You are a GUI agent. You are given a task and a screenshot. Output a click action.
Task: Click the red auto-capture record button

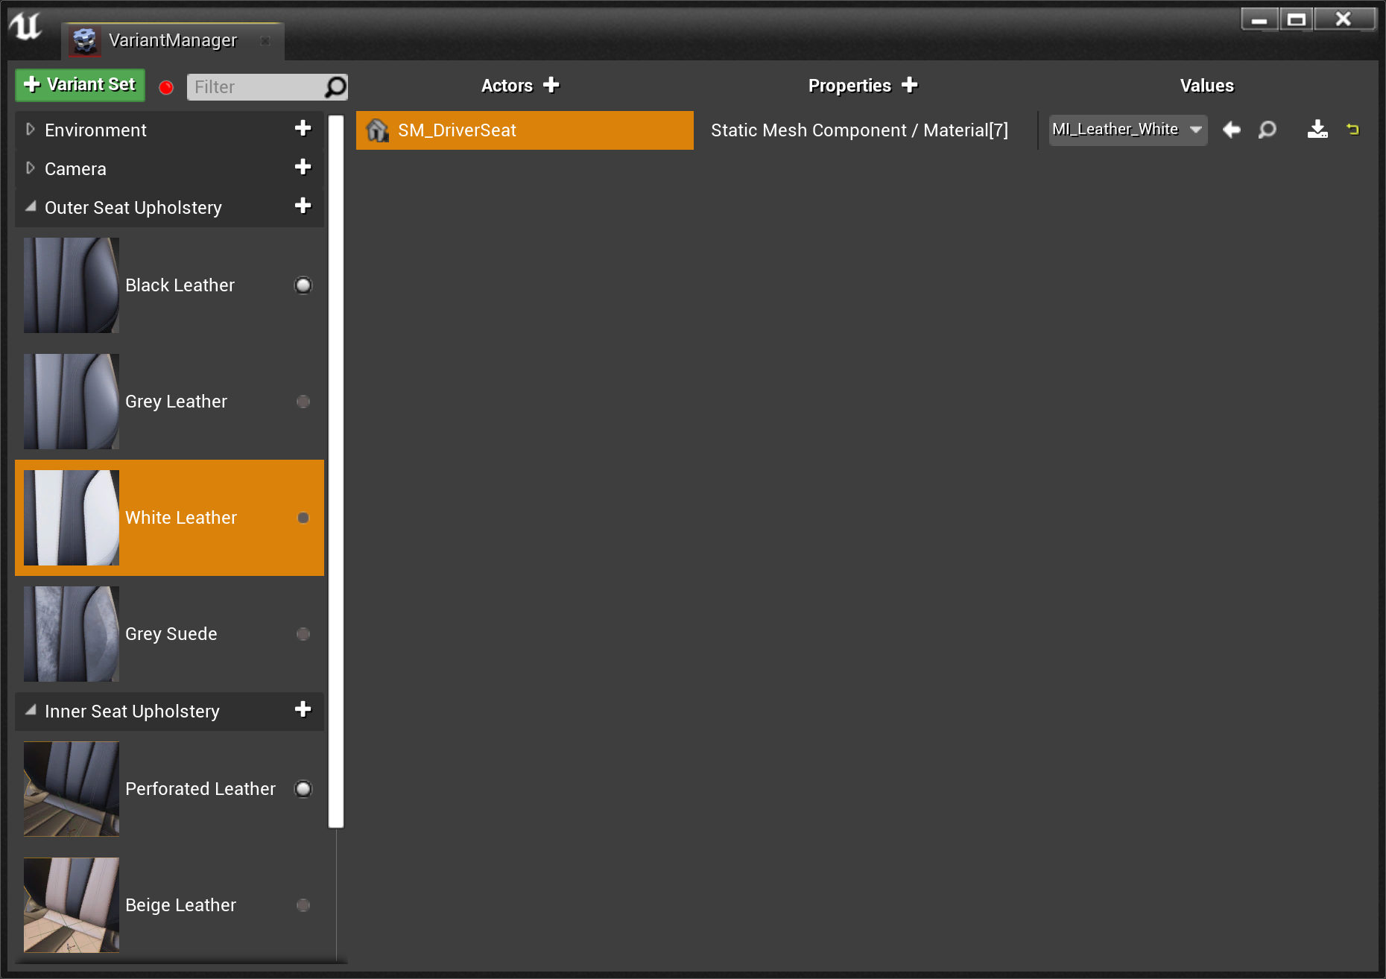166,87
